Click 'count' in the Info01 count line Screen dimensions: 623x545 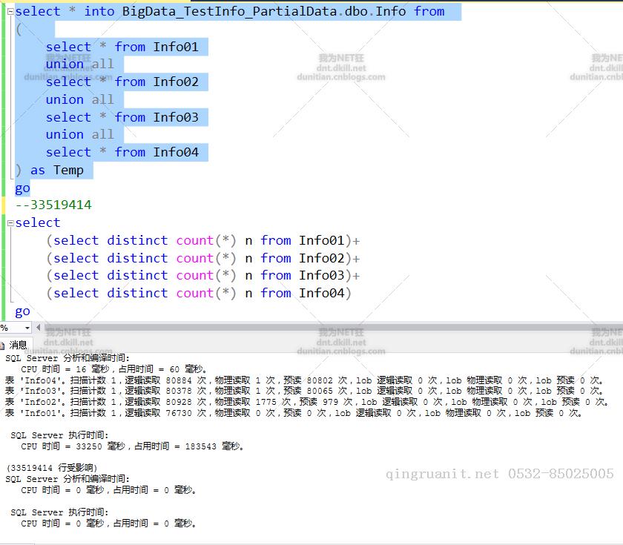coord(194,240)
